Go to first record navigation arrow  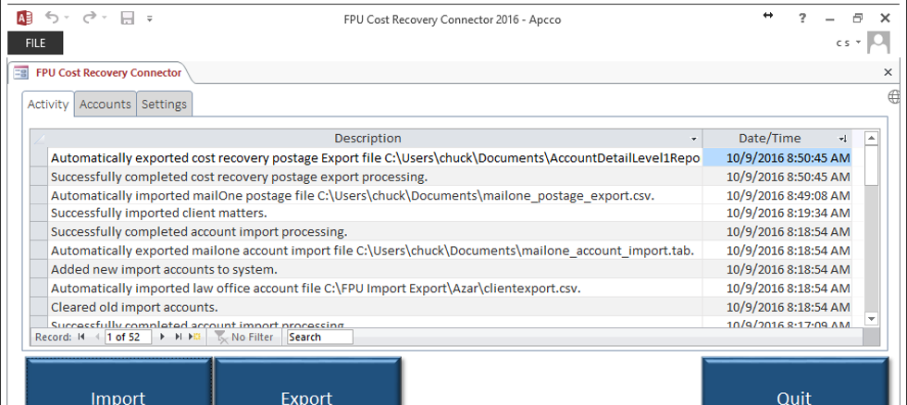(x=81, y=337)
